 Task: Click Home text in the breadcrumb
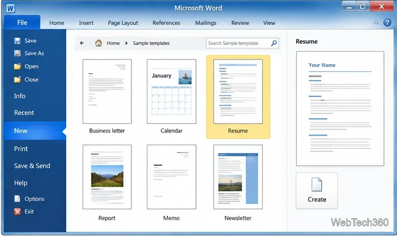tap(113, 43)
